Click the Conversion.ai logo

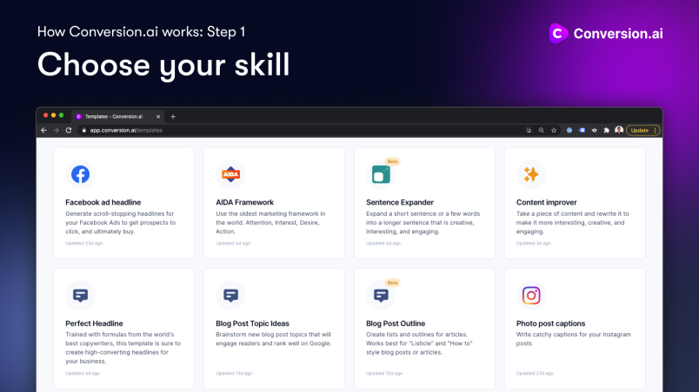click(x=606, y=33)
